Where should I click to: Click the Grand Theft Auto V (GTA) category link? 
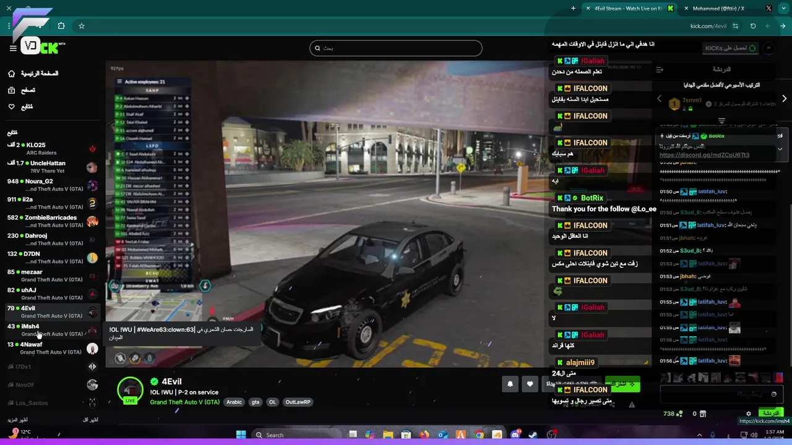tap(184, 402)
